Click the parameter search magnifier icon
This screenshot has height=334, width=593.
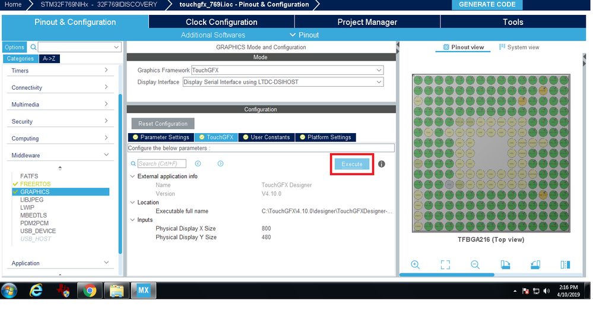coord(133,164)
